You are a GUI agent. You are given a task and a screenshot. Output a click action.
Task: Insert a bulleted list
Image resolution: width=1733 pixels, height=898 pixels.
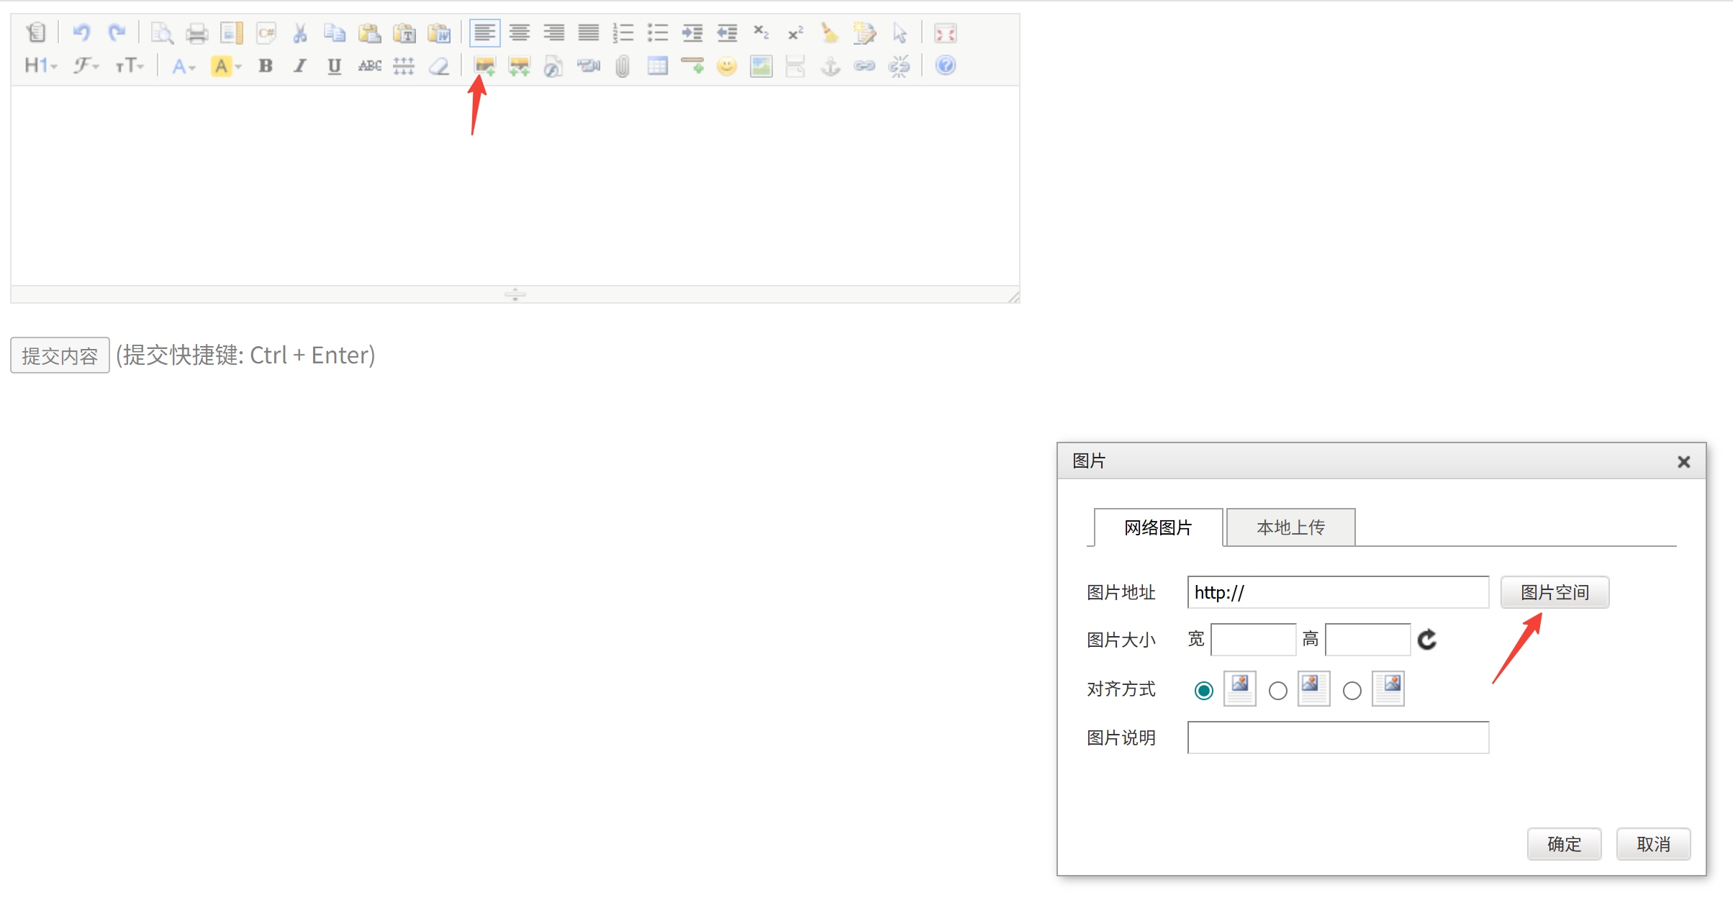tap(658, 33)
